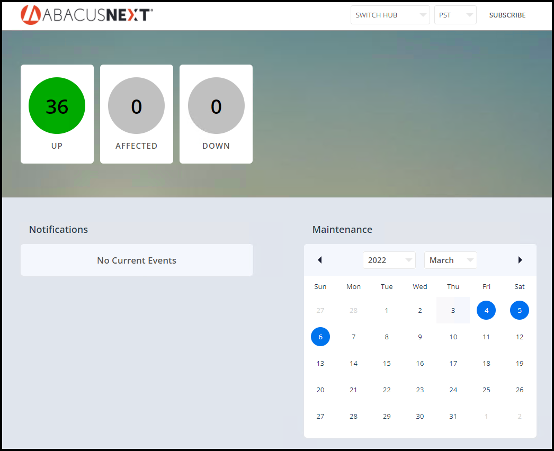The width and height of the screenshot is (554, 451).
Task: Select March 15 in the calendar
Action: pos(387,364)
